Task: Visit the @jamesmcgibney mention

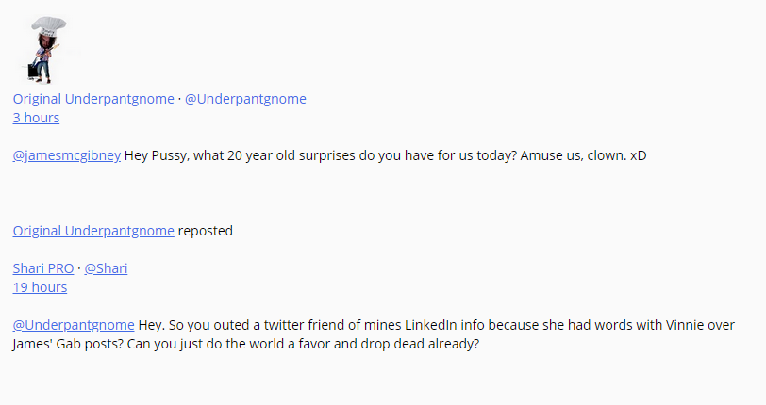Action: 66,155
